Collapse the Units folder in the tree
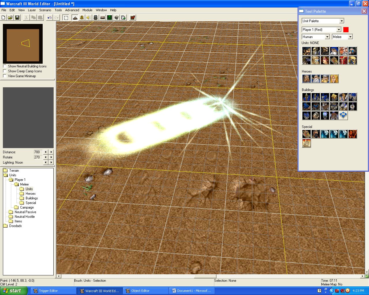This screenshot has width=369, height=295. [5, 175]
